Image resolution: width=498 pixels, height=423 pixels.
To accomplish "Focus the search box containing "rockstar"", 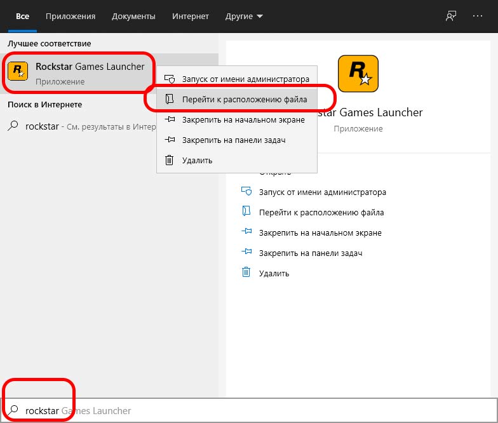I will (249, 410).
